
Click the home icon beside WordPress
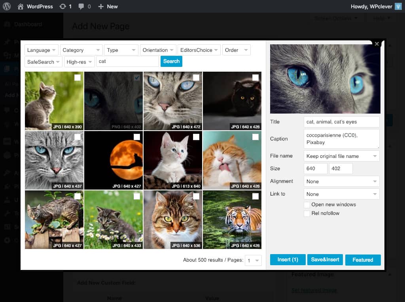coord(21,6)
